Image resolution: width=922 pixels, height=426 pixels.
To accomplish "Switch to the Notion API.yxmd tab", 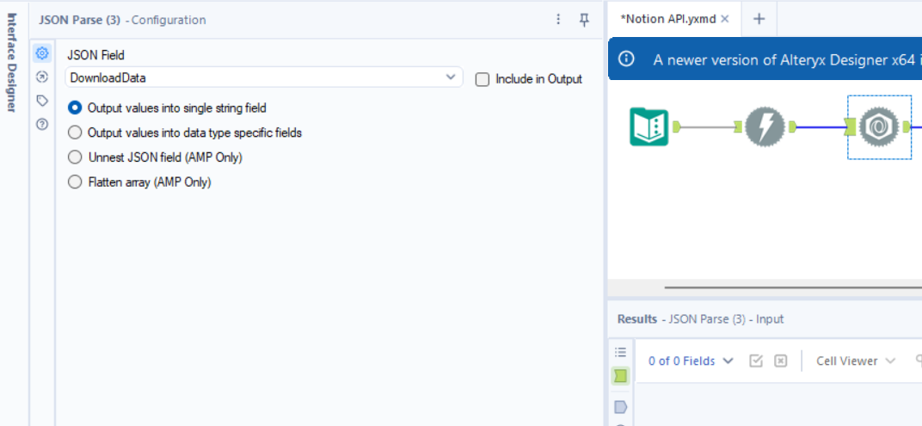I will coord(668,19).
